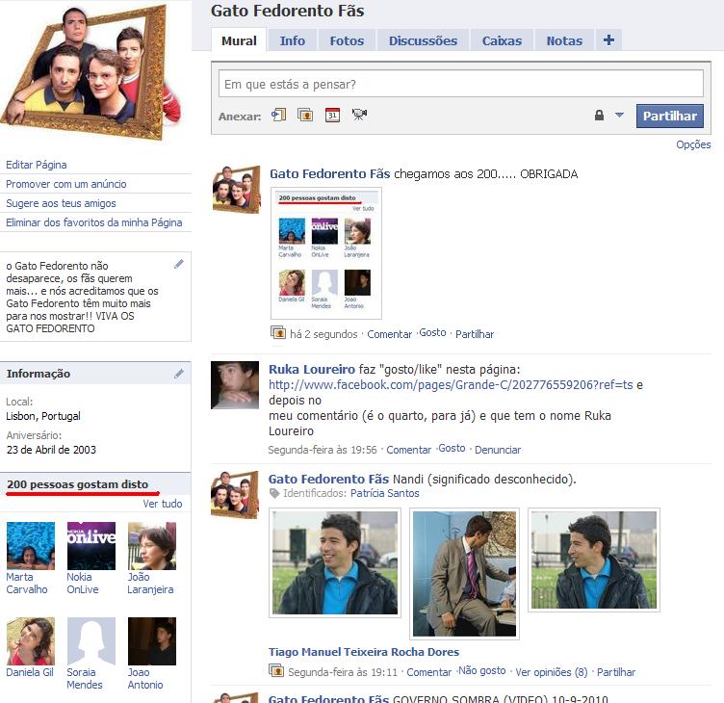Click the attach event calendar icon
Screen dimensions: 724x703
[332, 116]
